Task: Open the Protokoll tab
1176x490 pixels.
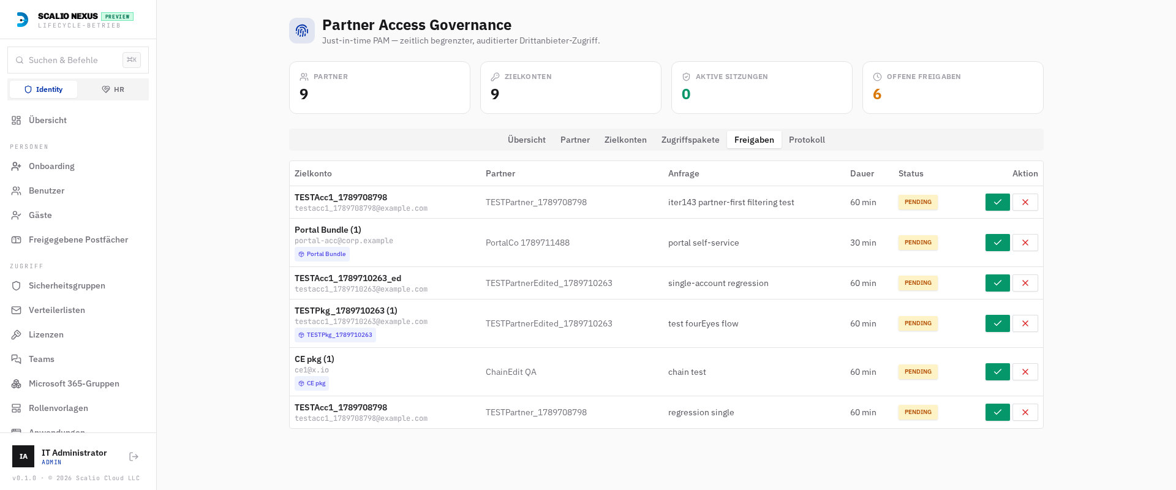Action: click(x=807, y=140)
